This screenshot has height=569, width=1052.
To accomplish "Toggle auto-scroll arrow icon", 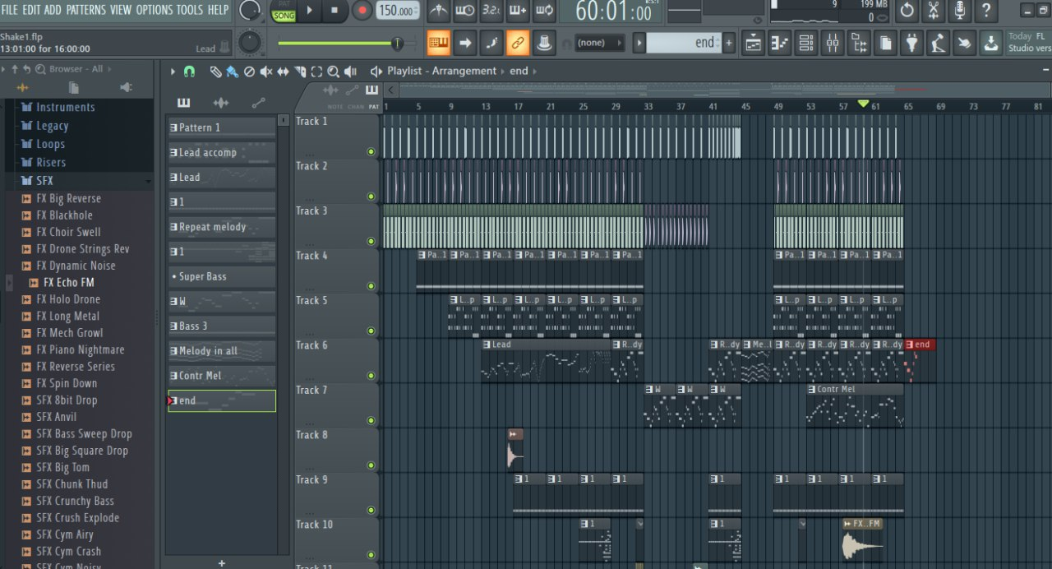I will click(x=464, y=43).
